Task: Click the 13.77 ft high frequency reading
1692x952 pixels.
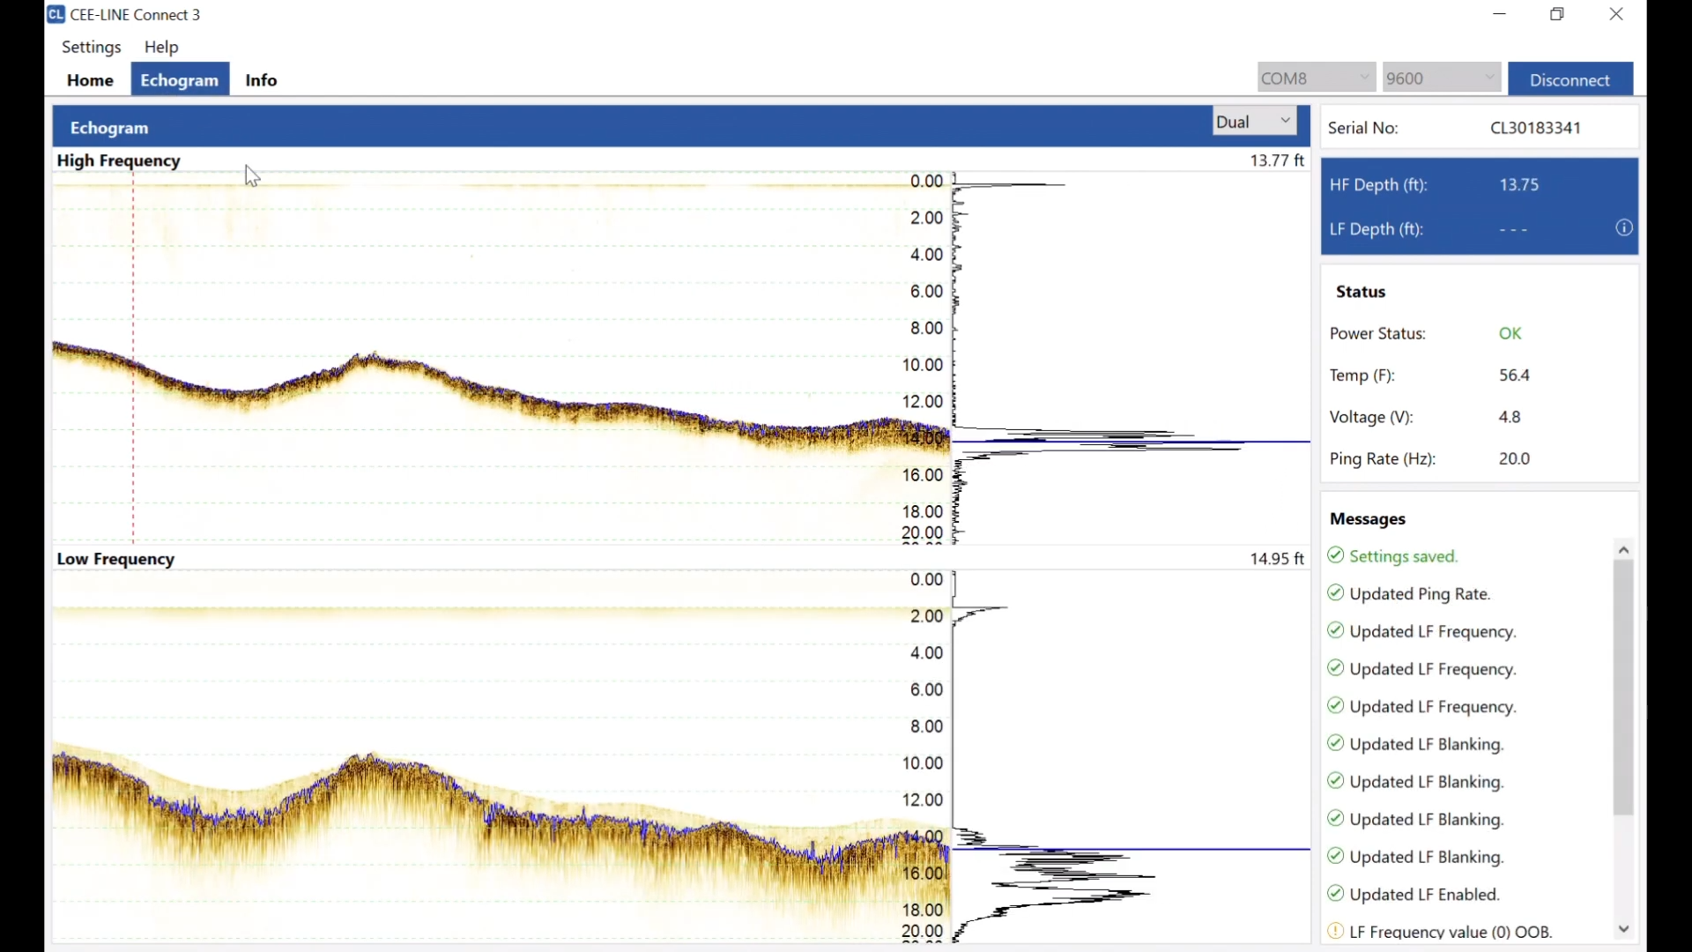Action: (1277, 160)
